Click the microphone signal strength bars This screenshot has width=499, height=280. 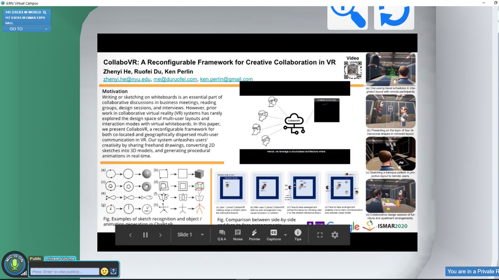(x=24, y=273)
